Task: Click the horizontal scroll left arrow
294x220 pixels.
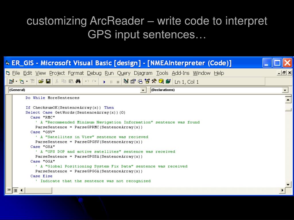Action: [x=22, y=190]
